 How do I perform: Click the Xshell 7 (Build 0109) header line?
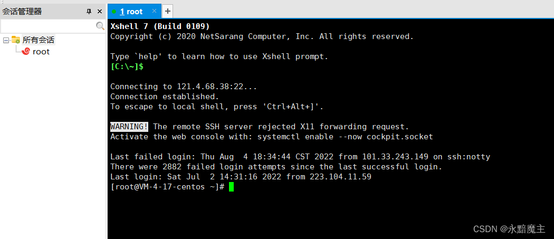point(160,26)
